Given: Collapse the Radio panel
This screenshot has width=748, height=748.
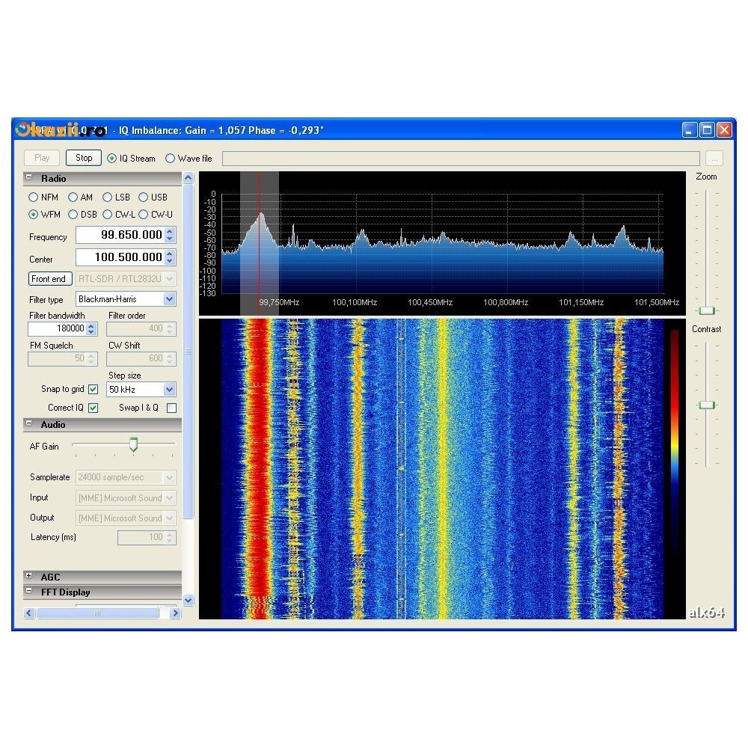Looking at the screenshot, I should tap(28, 178).
